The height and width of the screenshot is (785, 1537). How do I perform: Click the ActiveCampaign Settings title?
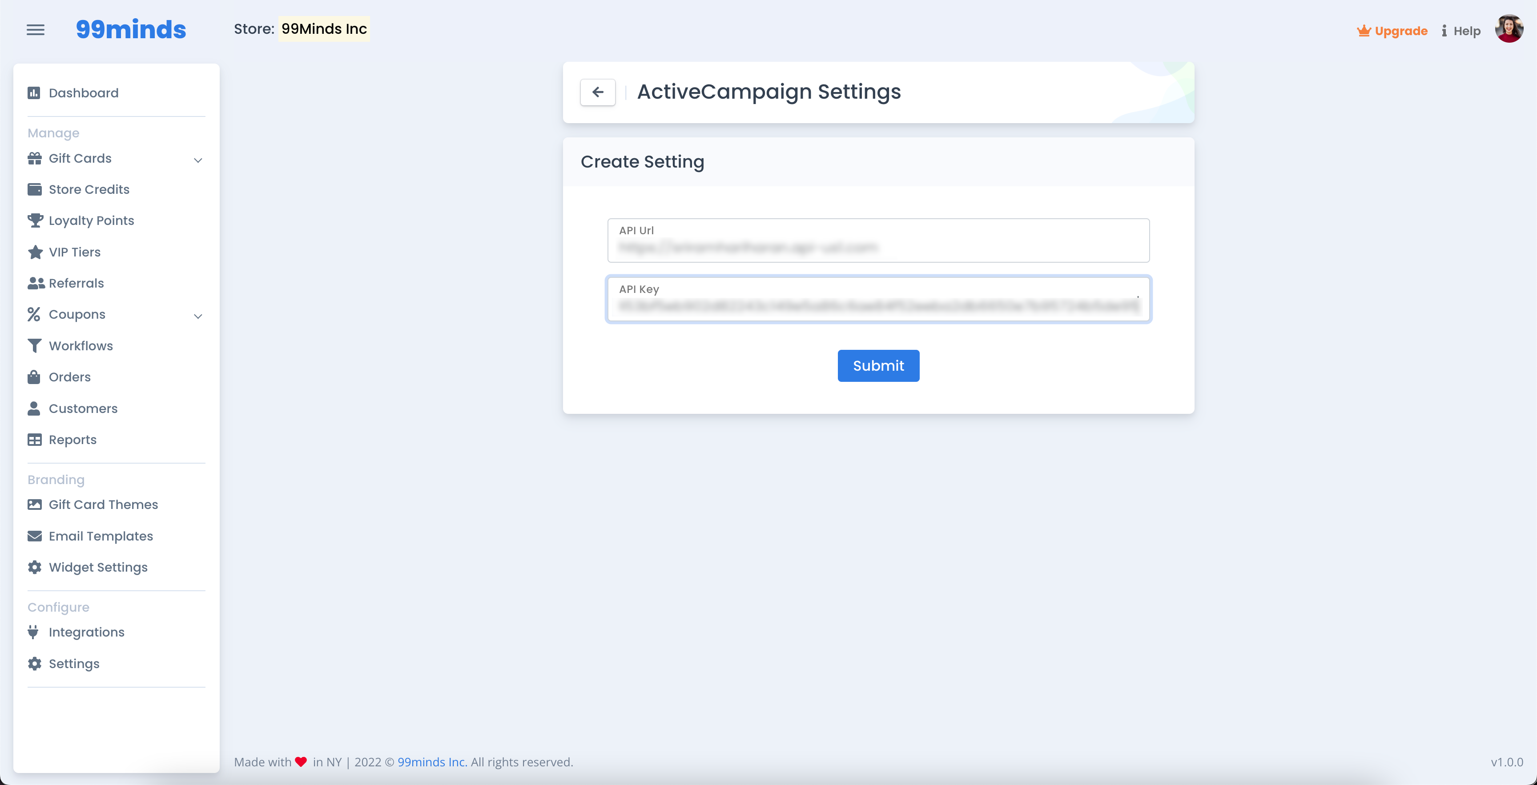click(x=768, y=92)
